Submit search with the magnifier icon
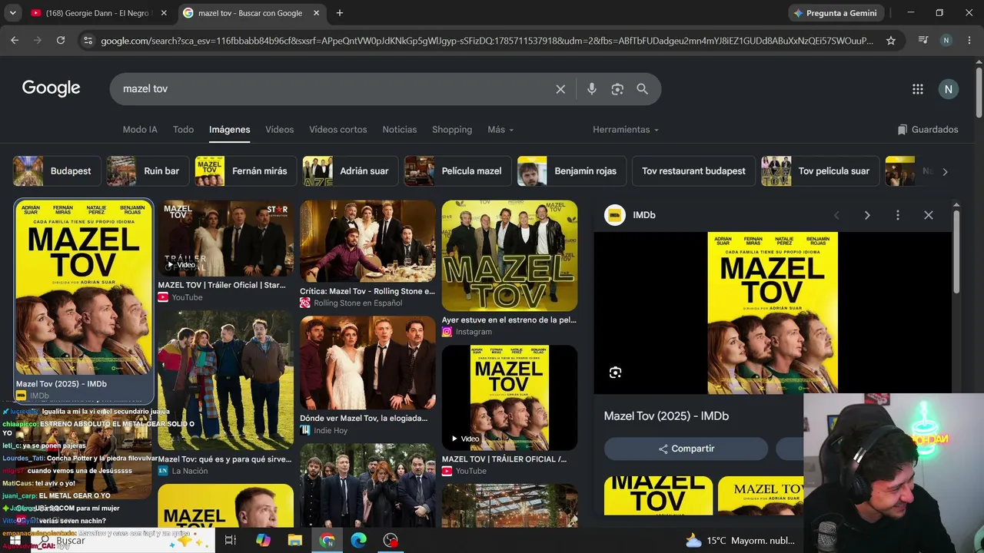Viewport: 984px width, 553px height. click(643, 89)
